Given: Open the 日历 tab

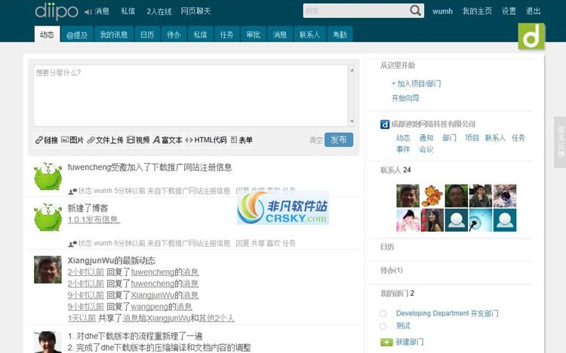Looking at the screenshot, I should (147, 35).
